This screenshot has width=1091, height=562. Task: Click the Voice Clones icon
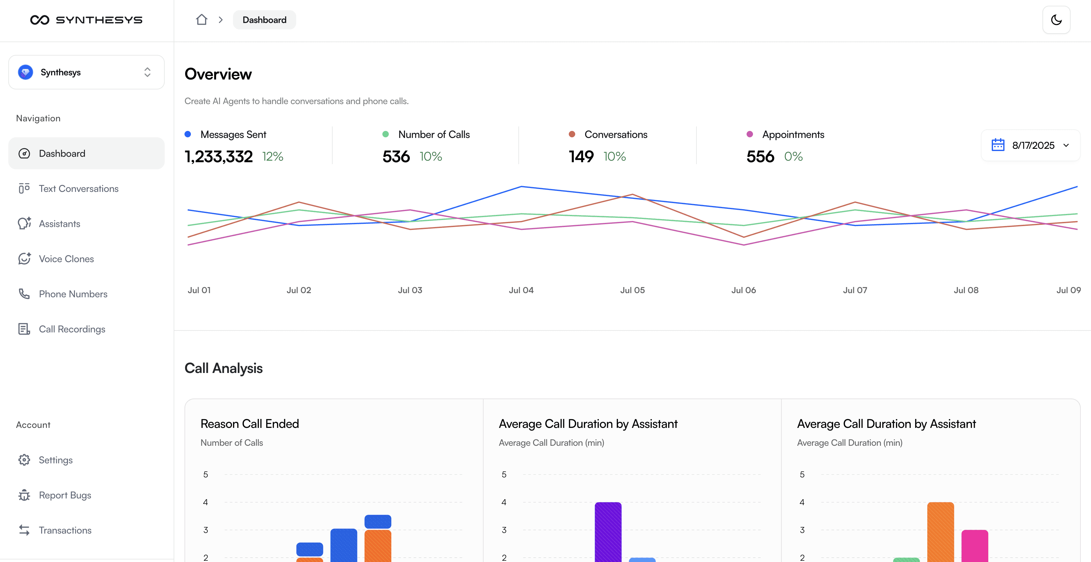pos(24,259)
